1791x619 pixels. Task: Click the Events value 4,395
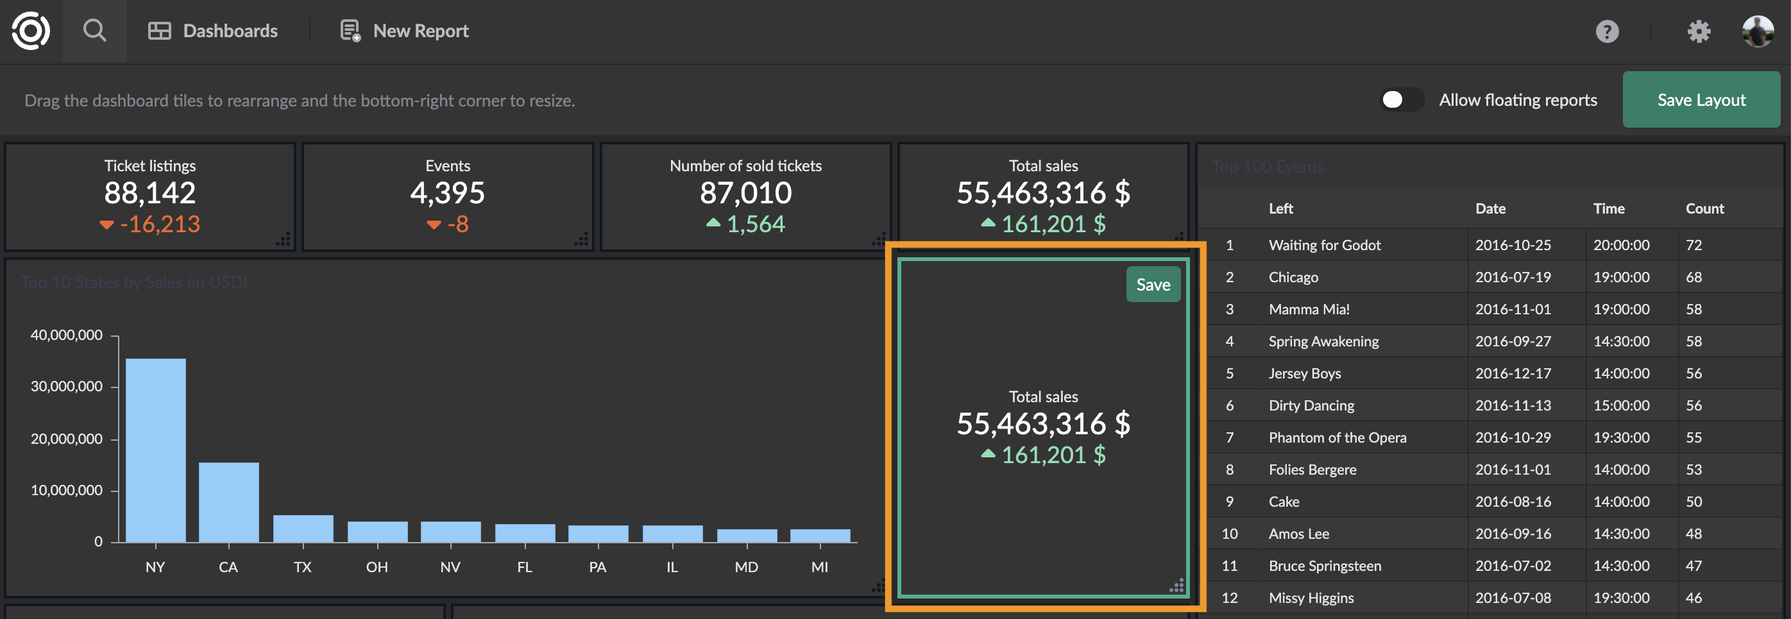(x=448, y=192)
